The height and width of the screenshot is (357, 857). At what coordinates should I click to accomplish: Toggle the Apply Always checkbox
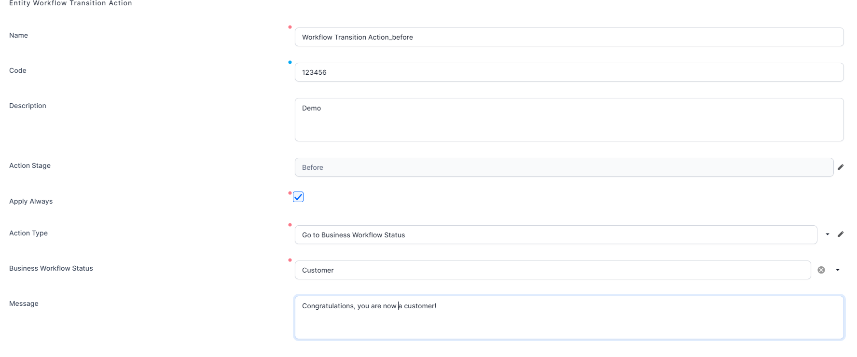point(298,197)
